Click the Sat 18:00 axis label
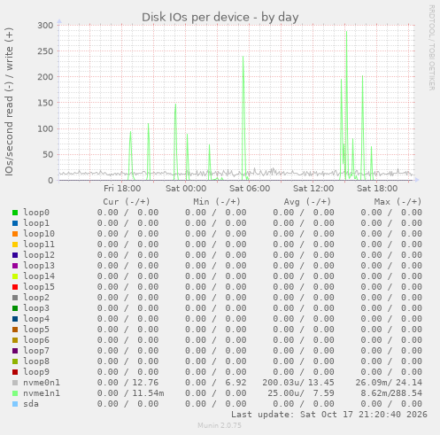Image resolution: width=440 pixels, height=435 pixels. tap(377, 189)
